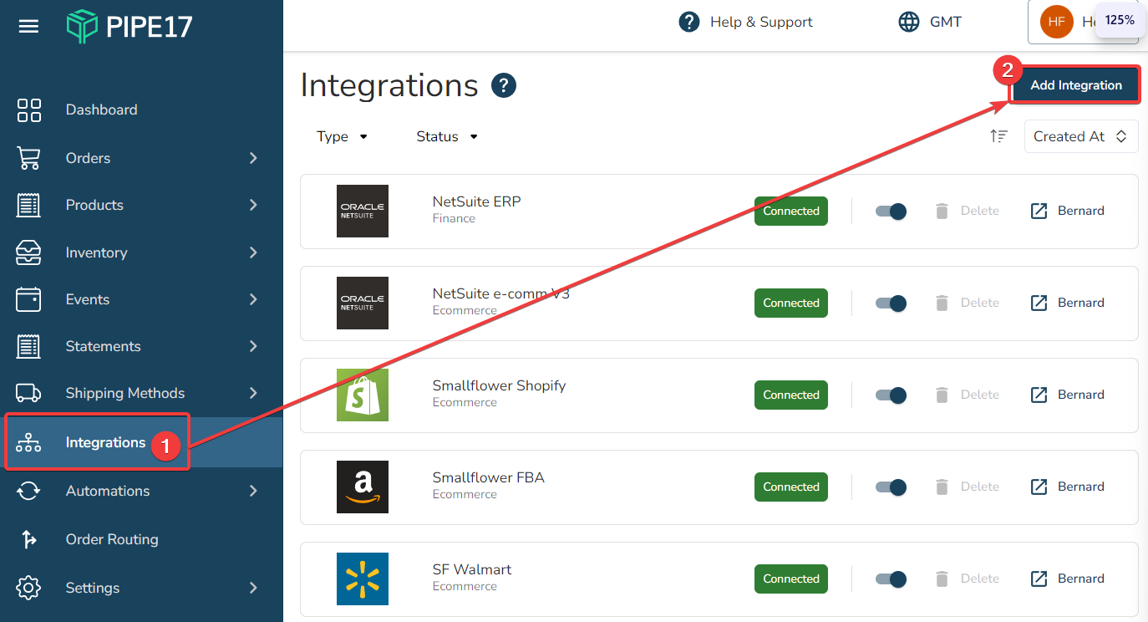
Task: Open the Created At sort dropdown
Action: tap(1081, 136)
